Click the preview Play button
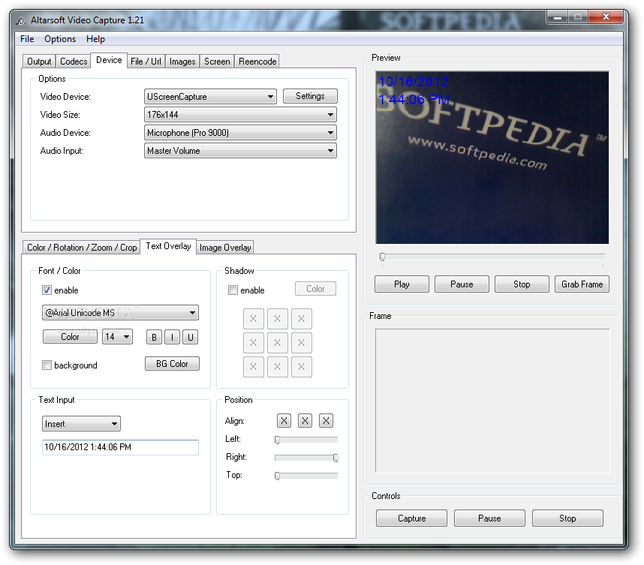The width and height of the screenshot is (644, 565). [402, 284]
